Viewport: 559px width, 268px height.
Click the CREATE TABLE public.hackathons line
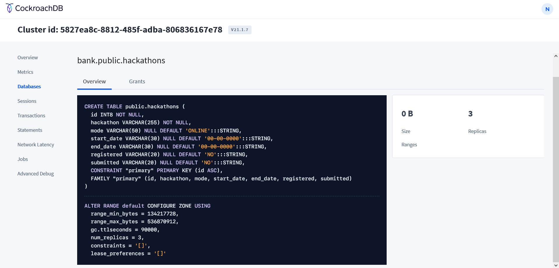(135, 107)
